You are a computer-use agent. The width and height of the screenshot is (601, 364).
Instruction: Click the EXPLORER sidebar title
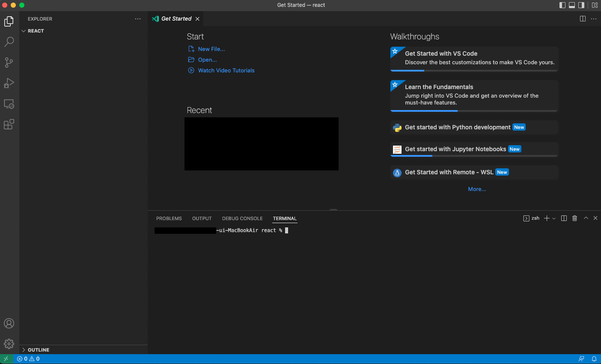(40, 19)
